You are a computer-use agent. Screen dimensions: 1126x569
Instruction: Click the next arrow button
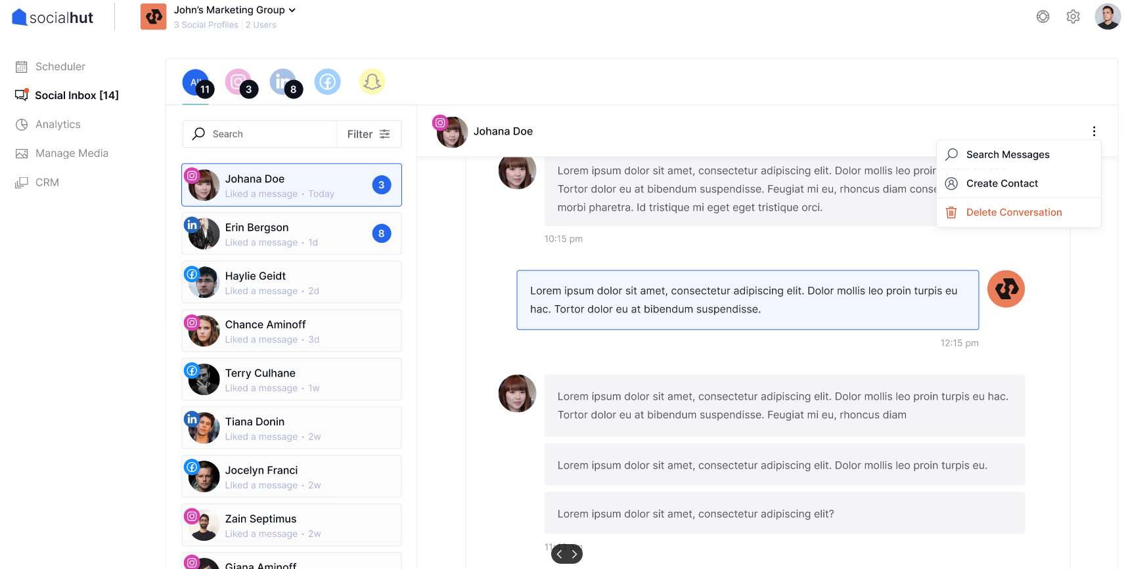pyautogui.click(x=574, y=554)
